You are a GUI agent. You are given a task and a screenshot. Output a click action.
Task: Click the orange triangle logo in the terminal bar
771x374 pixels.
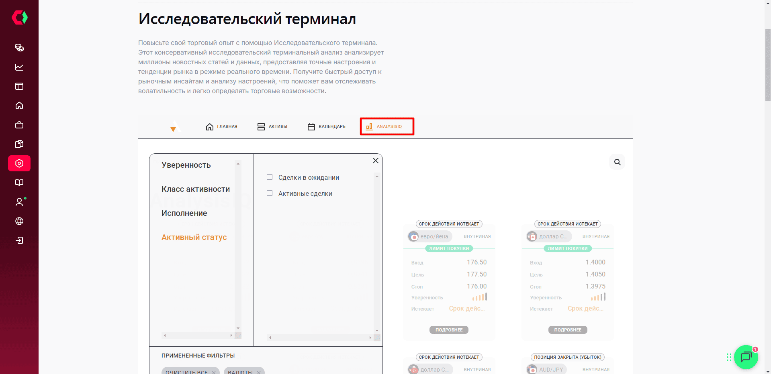coord(173,129)
